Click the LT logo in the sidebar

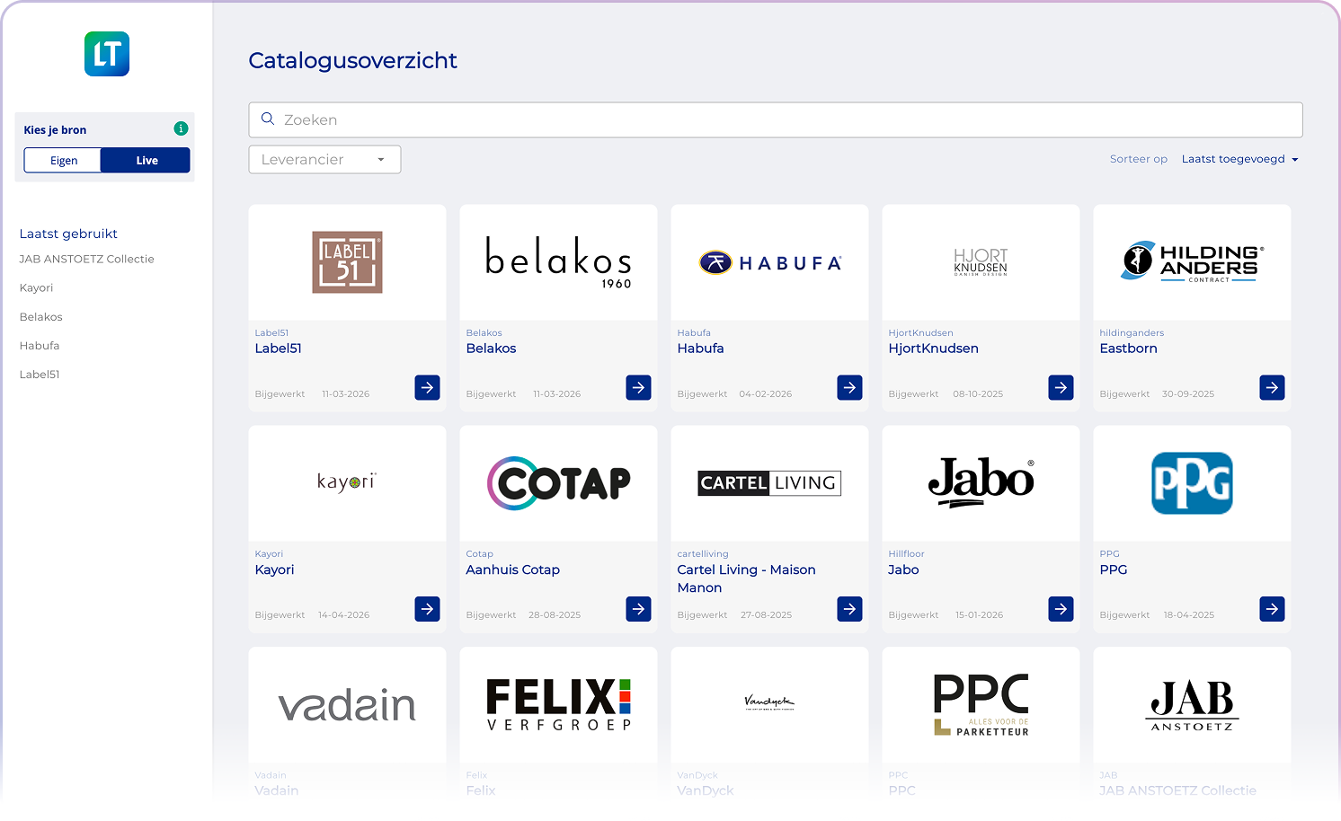point(106,54)
